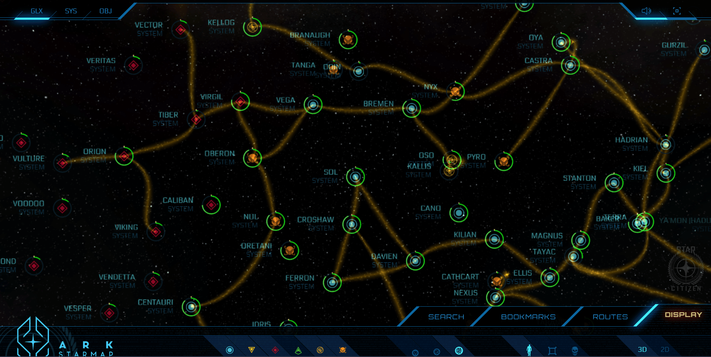Select the Kilian system node
This screenshot has height=357, width=711.
pyautogui.click(x=494, y=240)
